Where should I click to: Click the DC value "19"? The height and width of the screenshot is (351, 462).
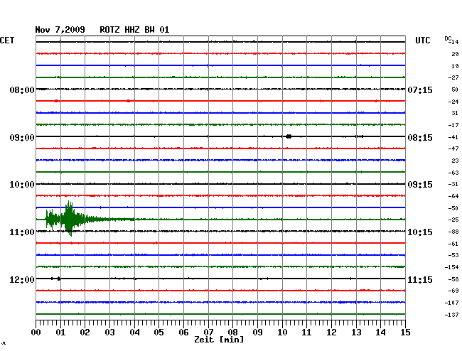[455, 66]
